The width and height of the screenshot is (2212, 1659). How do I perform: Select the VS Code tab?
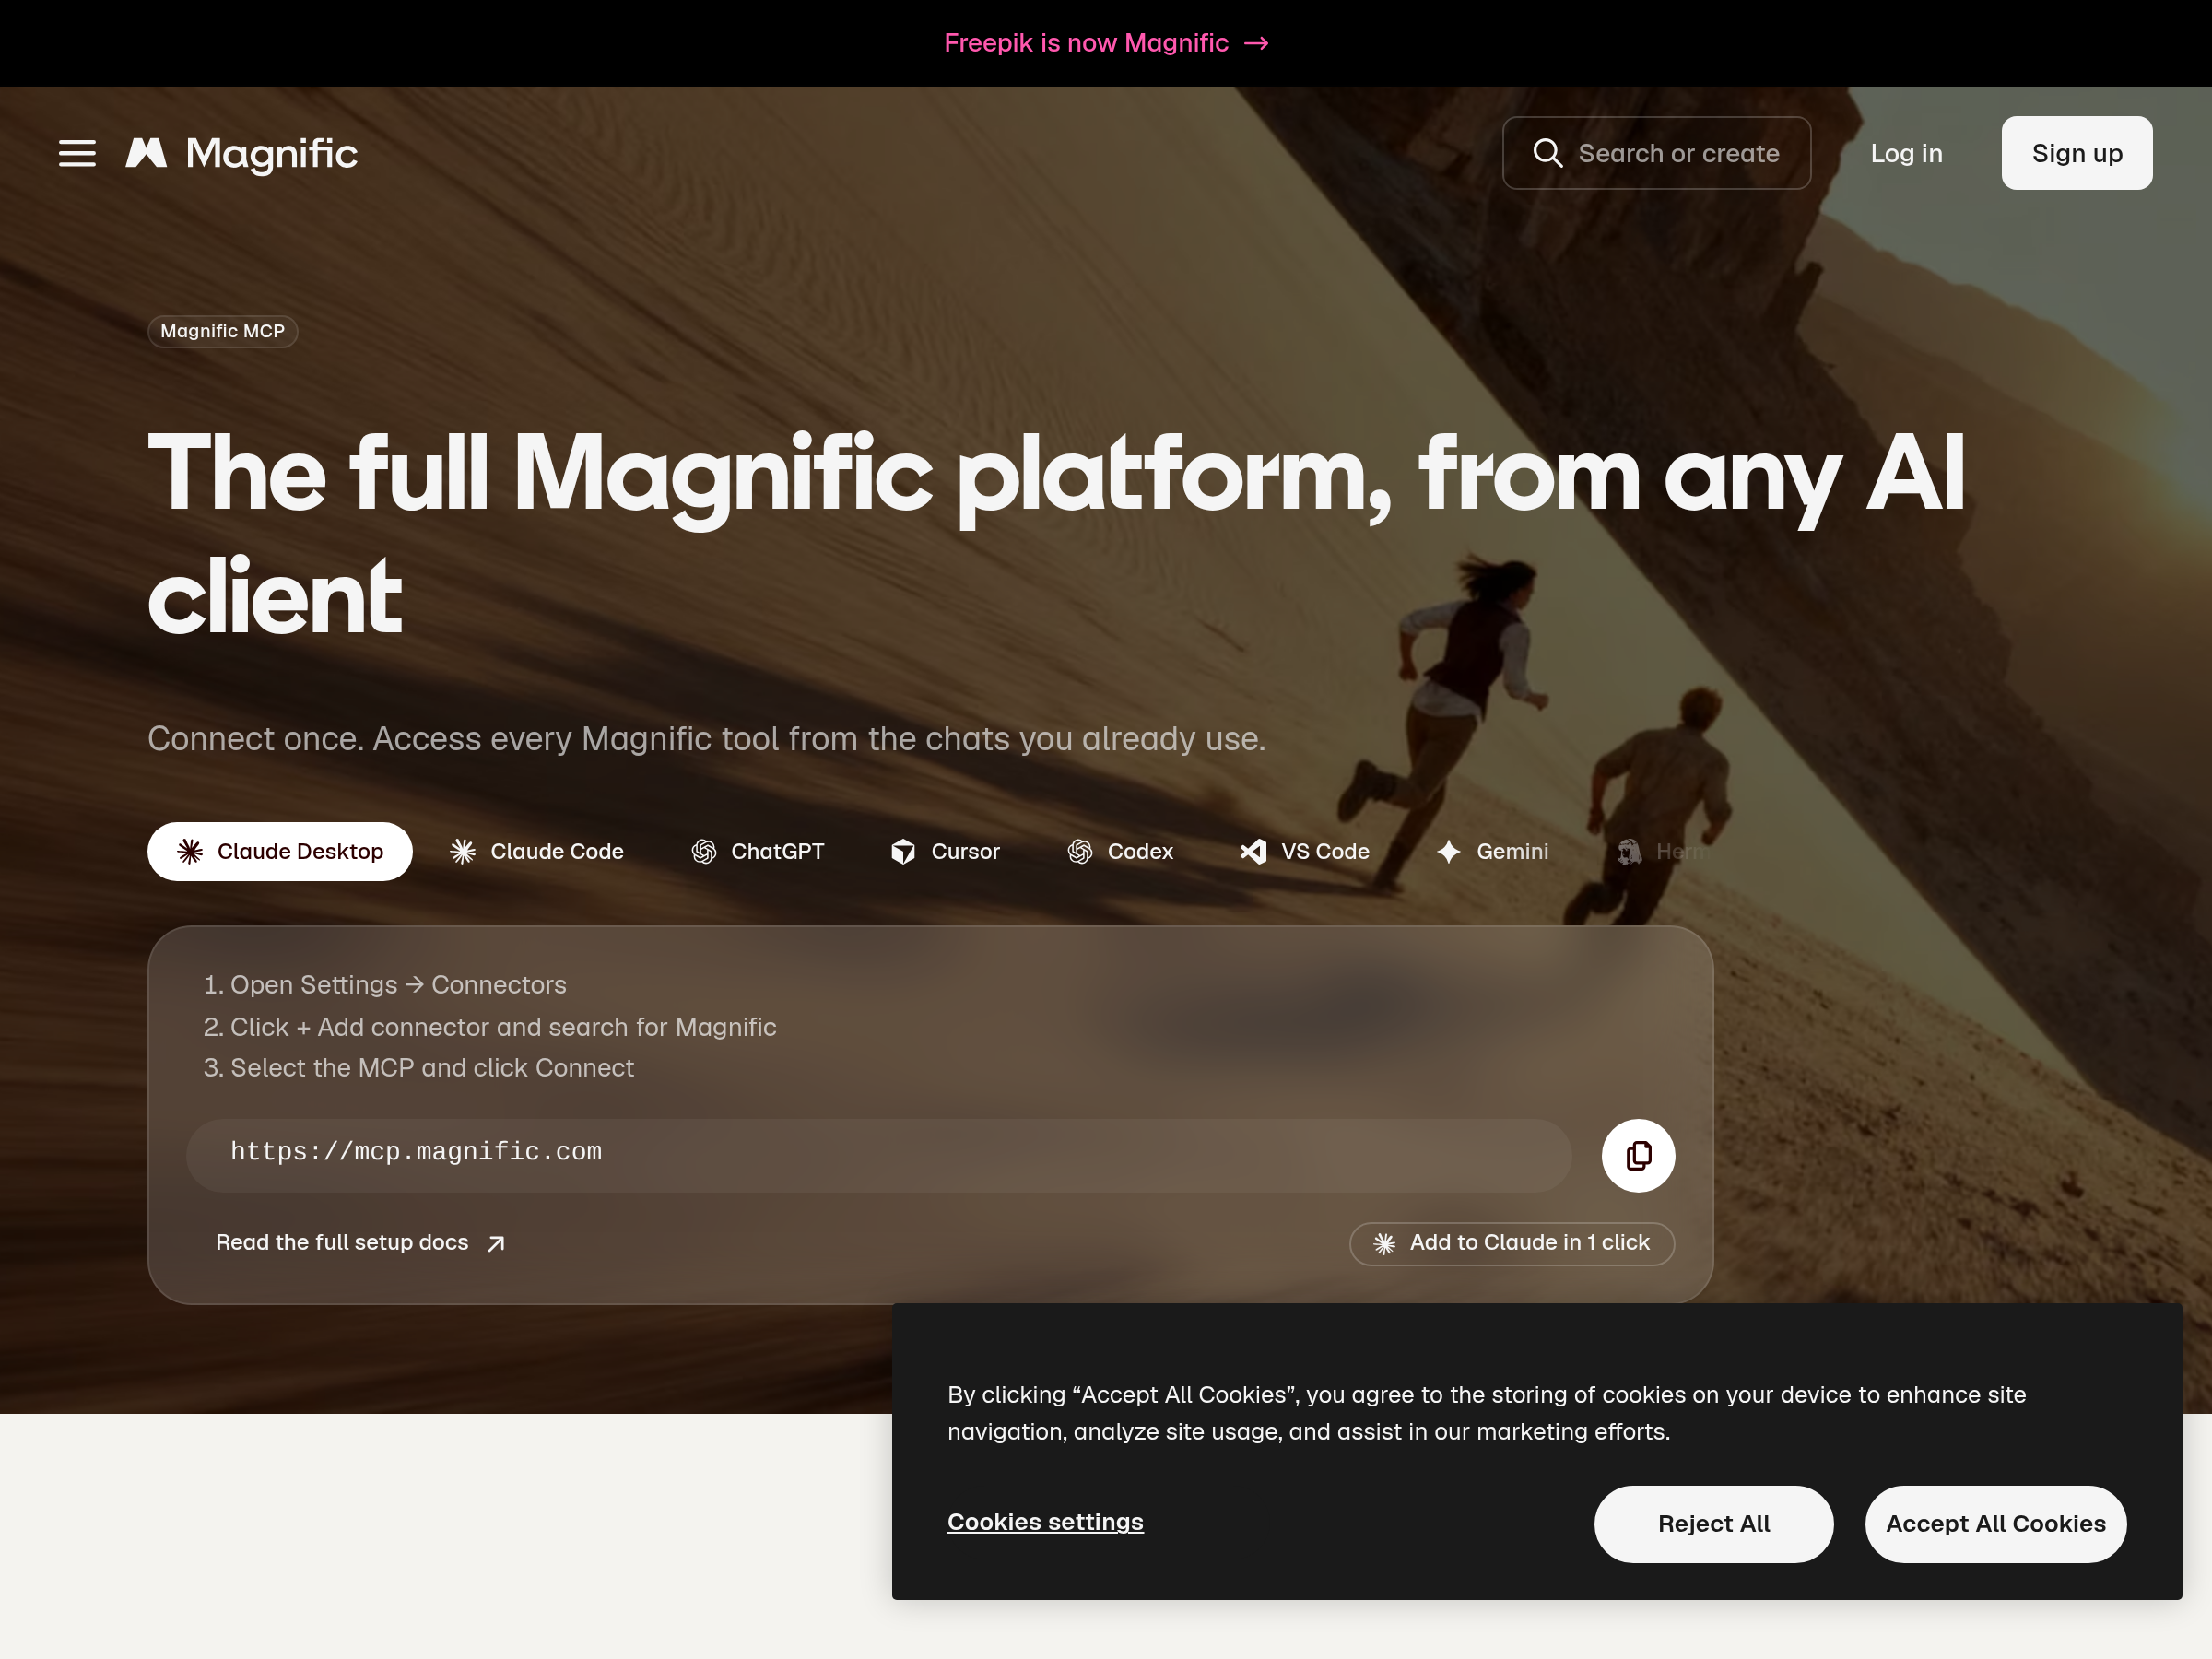tap(1305, 851)
